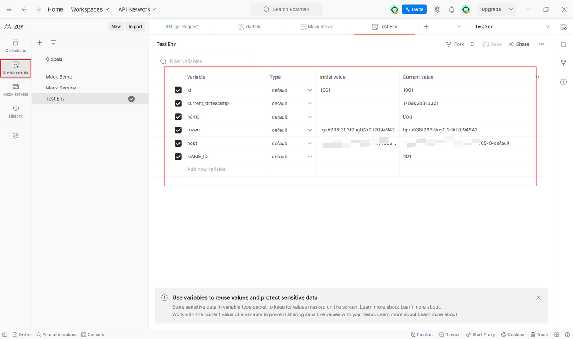The image size is (573, 339).
Task: Open the Test Env environment selector
Action: (x=512, y=27)
